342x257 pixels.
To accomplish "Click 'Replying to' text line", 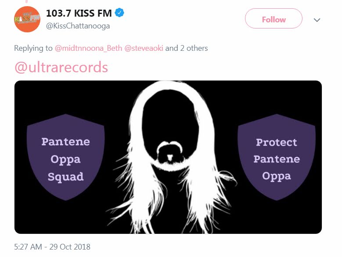I will tap(111, 48).
